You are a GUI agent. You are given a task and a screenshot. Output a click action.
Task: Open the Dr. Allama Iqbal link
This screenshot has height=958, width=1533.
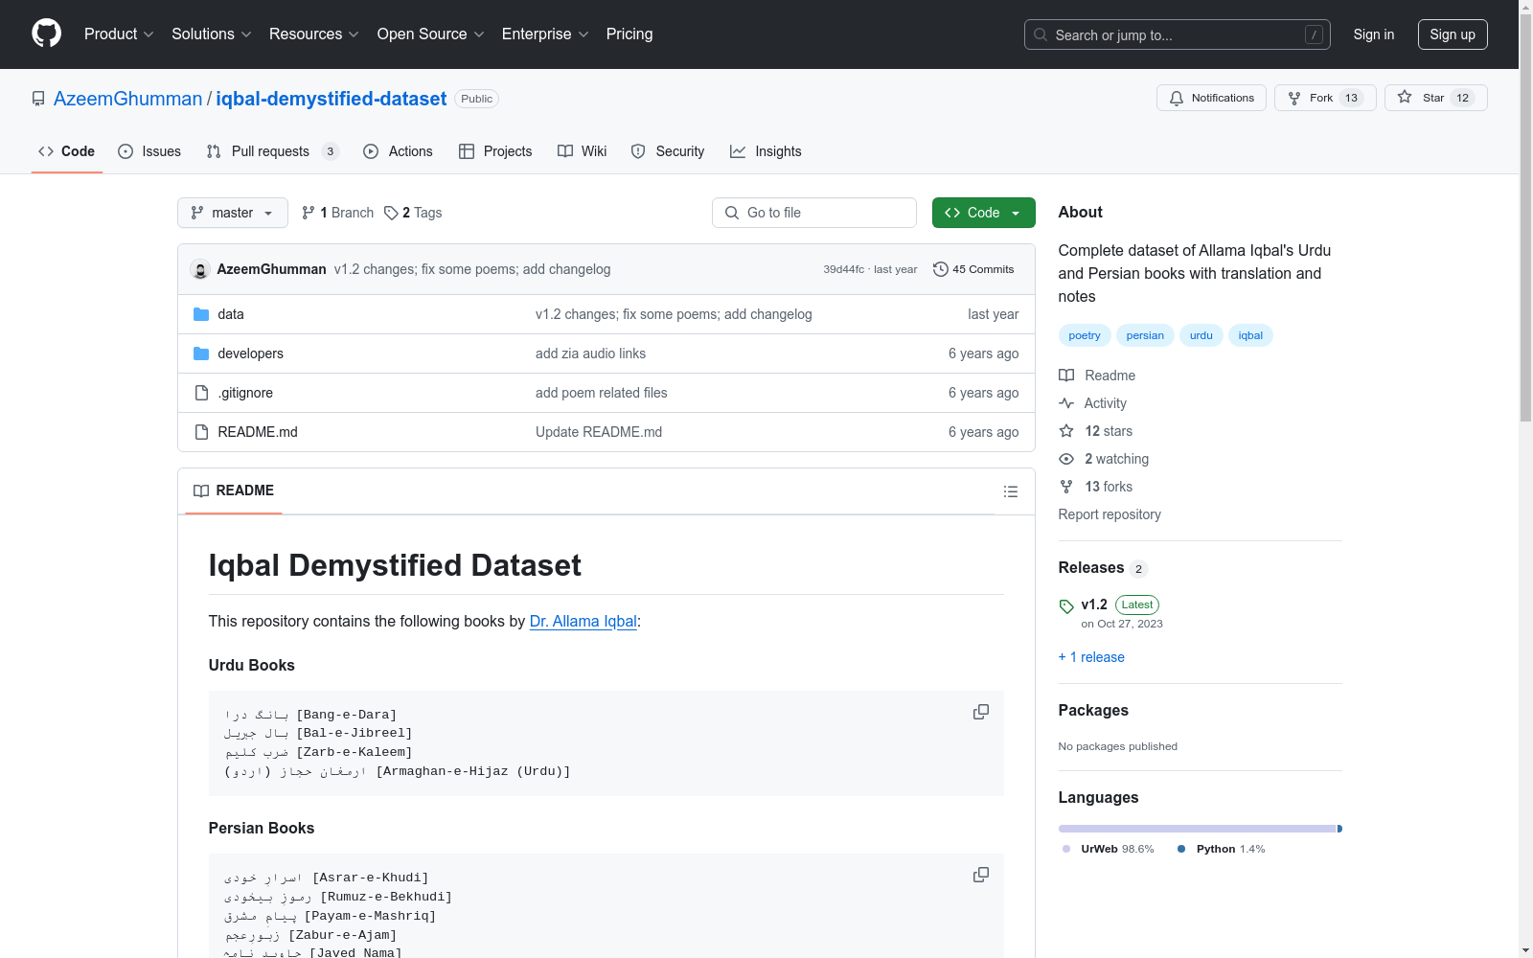pos(583,621)
